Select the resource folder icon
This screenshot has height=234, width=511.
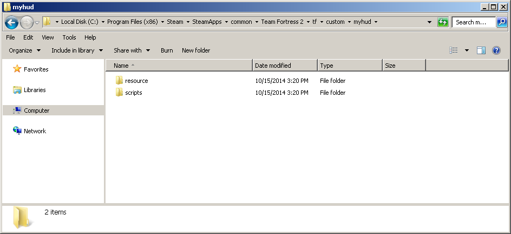(120, 81)
